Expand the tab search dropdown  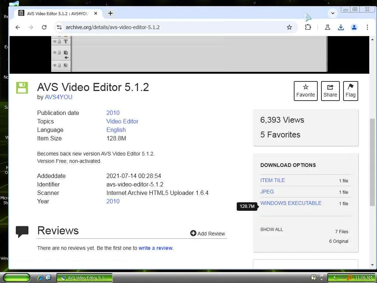point(333,13)
